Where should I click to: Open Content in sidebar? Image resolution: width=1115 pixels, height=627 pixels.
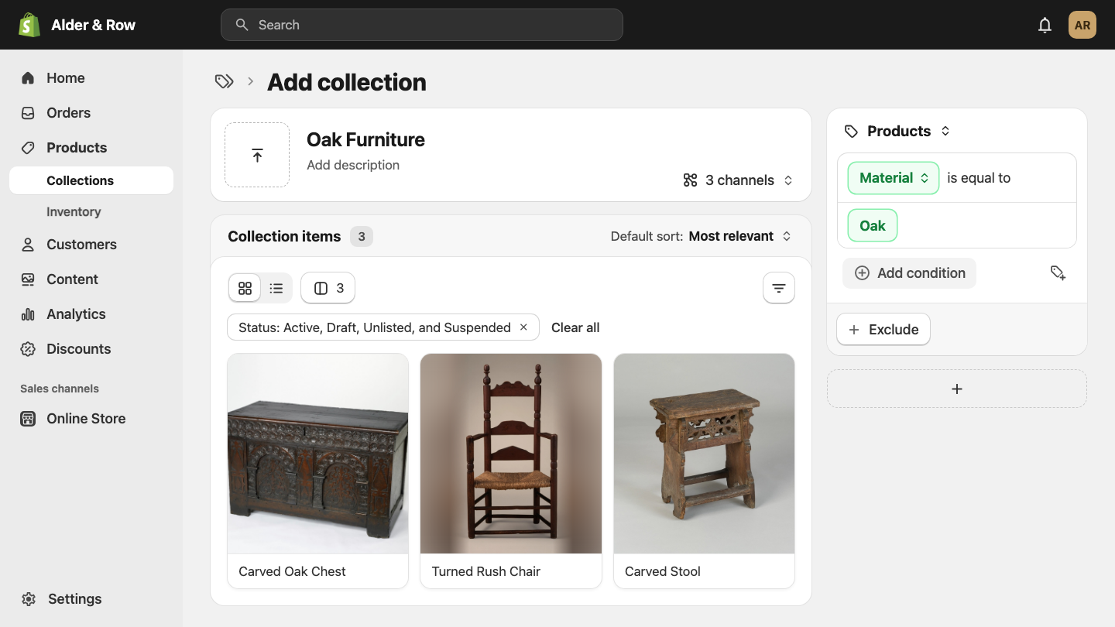pyautogui.click(x=91, y=279)
